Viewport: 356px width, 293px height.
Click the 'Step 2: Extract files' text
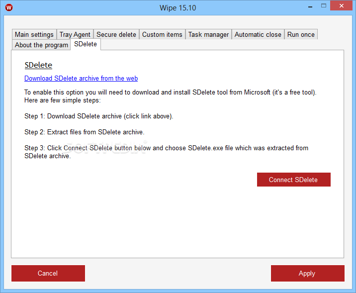[x=84, y=132]
